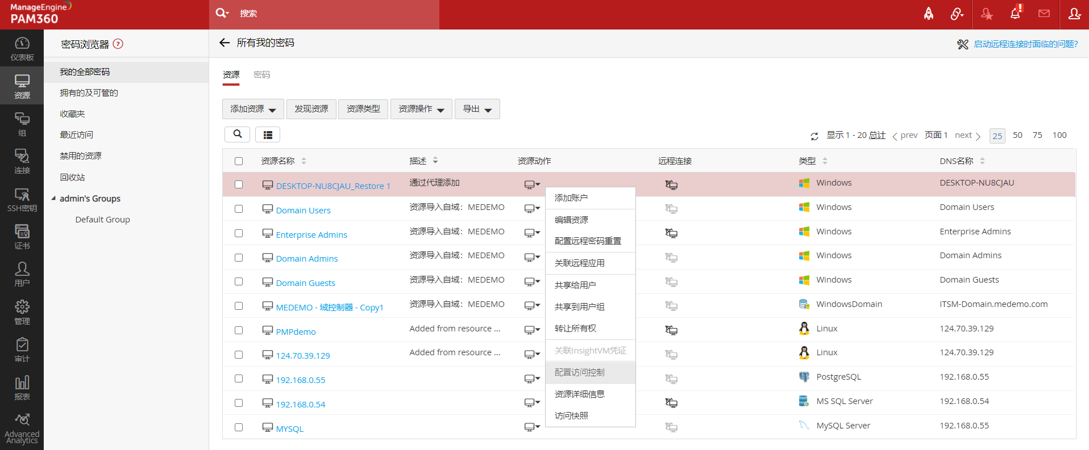
Task: Click the refresh icon beside 显示 1 - 20
Action: coord(814,136)
